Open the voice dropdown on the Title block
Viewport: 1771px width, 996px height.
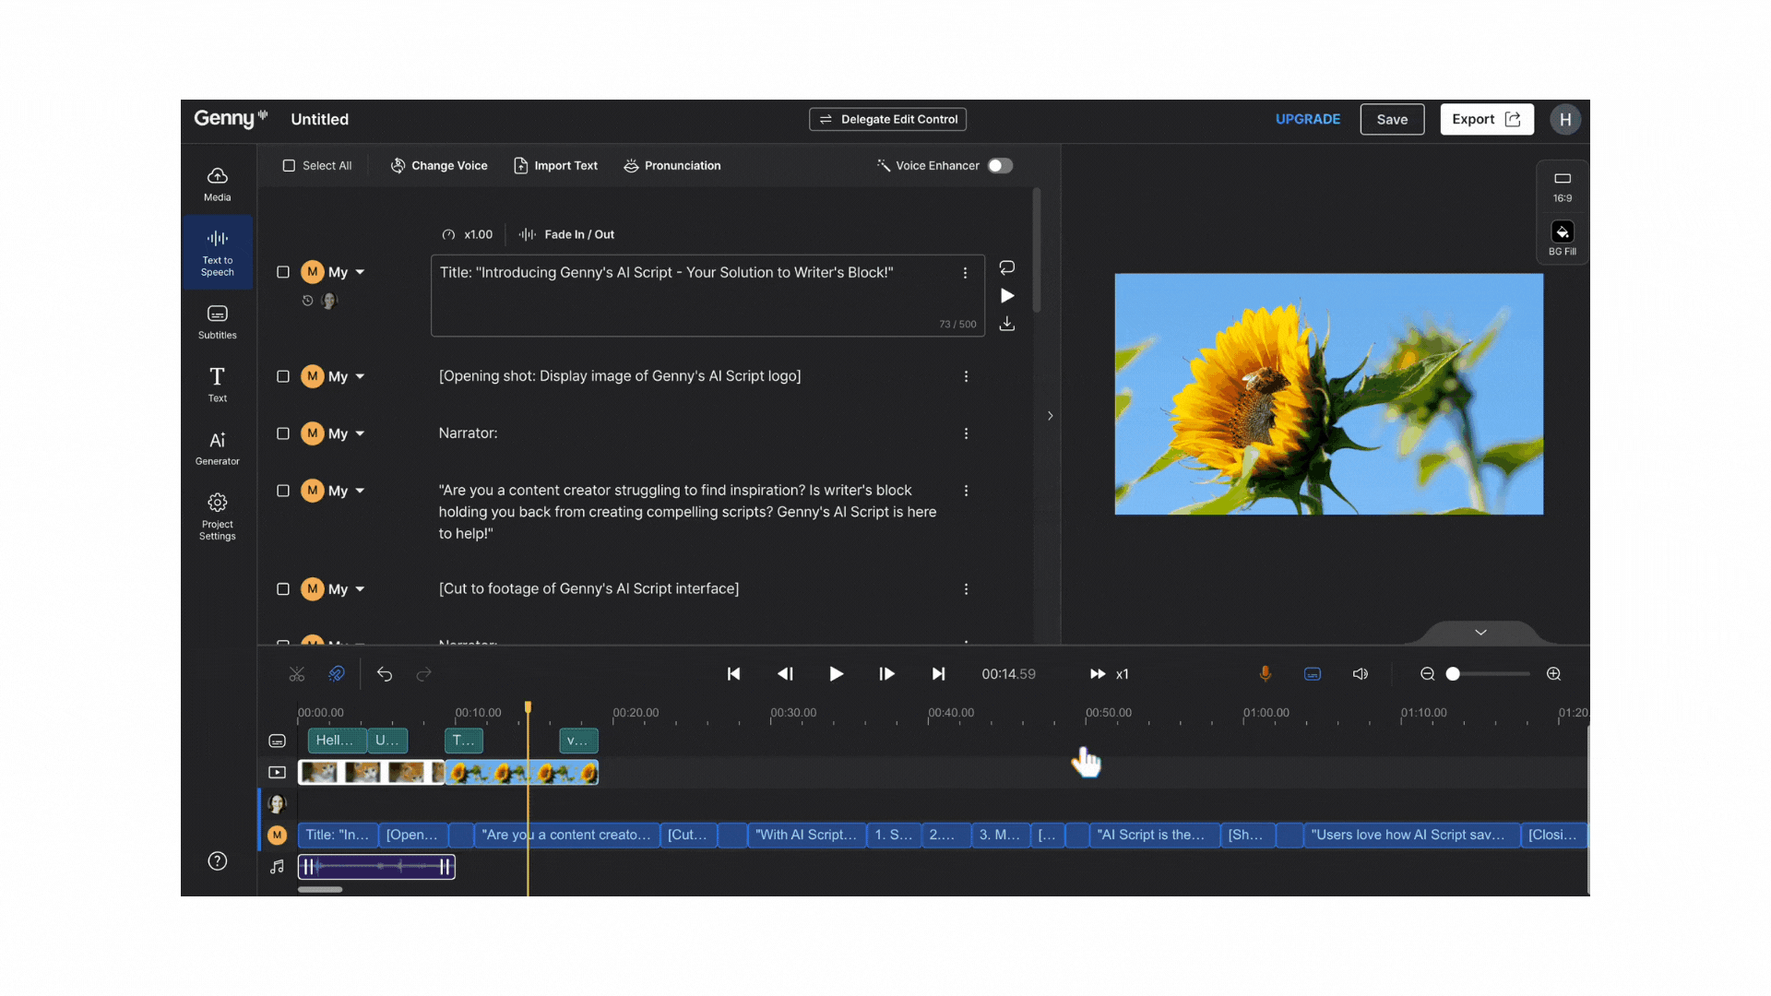359,272
